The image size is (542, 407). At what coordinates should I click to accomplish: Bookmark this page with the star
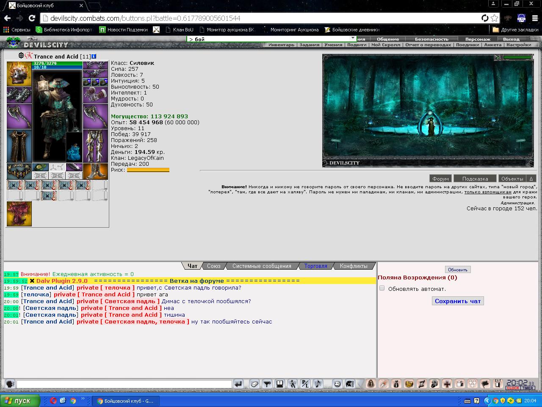(x=495, y=18)
